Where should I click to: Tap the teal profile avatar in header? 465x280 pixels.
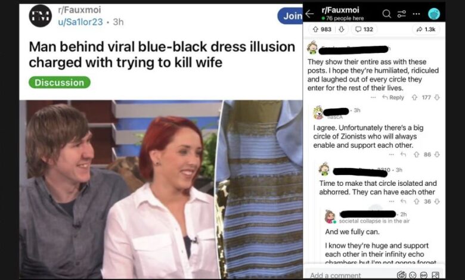click(434, 14)
